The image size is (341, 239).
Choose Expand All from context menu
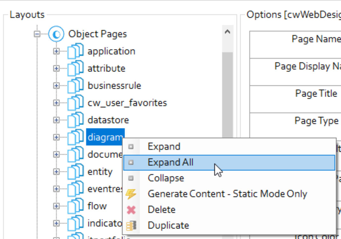coord(170,163)
